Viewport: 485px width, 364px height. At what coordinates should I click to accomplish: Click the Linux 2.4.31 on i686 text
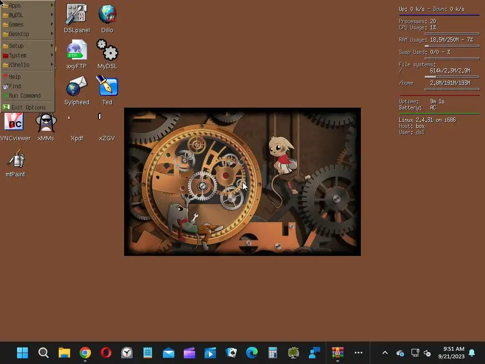(427, 120)
